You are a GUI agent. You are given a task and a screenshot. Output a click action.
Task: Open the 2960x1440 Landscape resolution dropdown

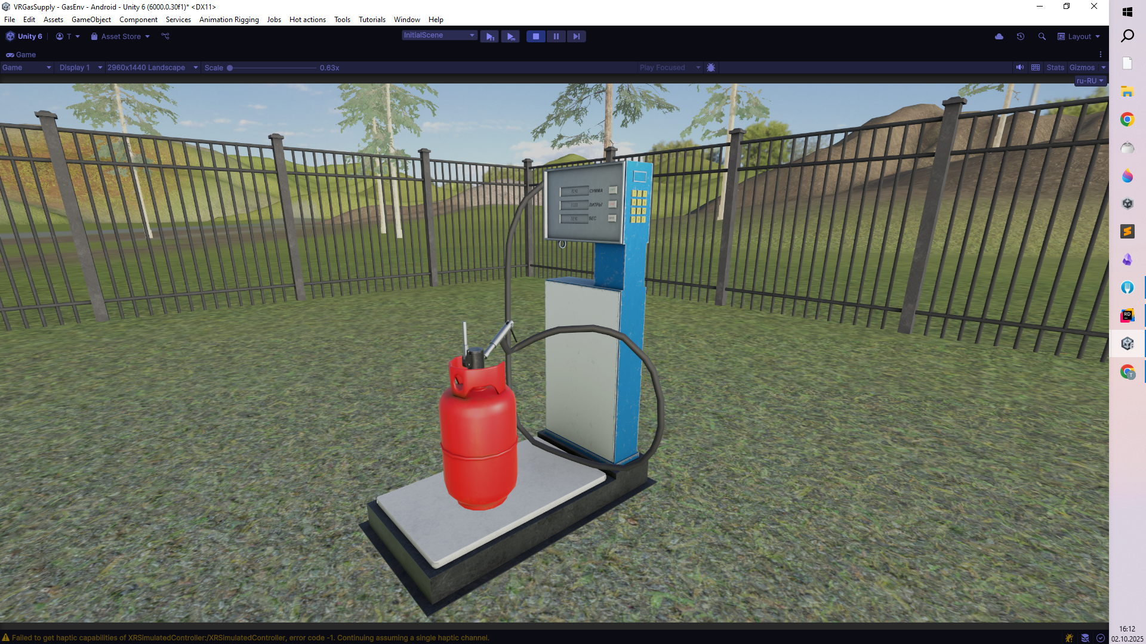(152, 68)
